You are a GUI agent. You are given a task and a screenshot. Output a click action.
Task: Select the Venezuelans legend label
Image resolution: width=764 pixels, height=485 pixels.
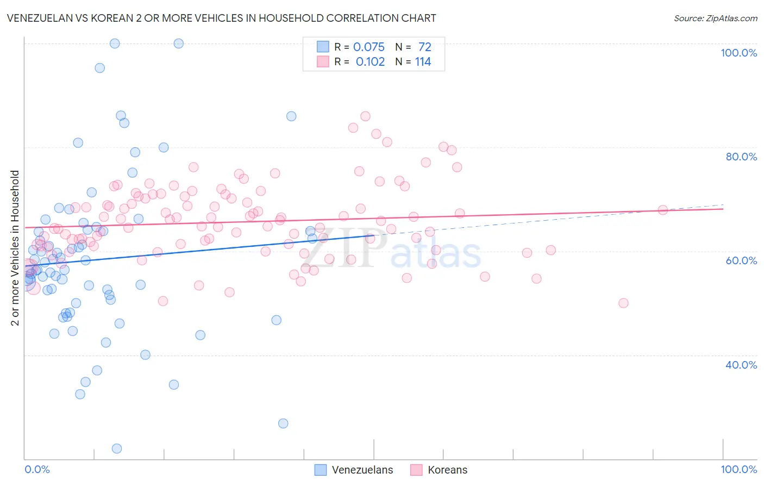[362, 470]
